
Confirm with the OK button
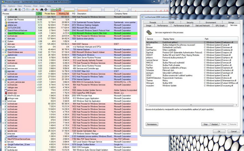pos(219,131)
